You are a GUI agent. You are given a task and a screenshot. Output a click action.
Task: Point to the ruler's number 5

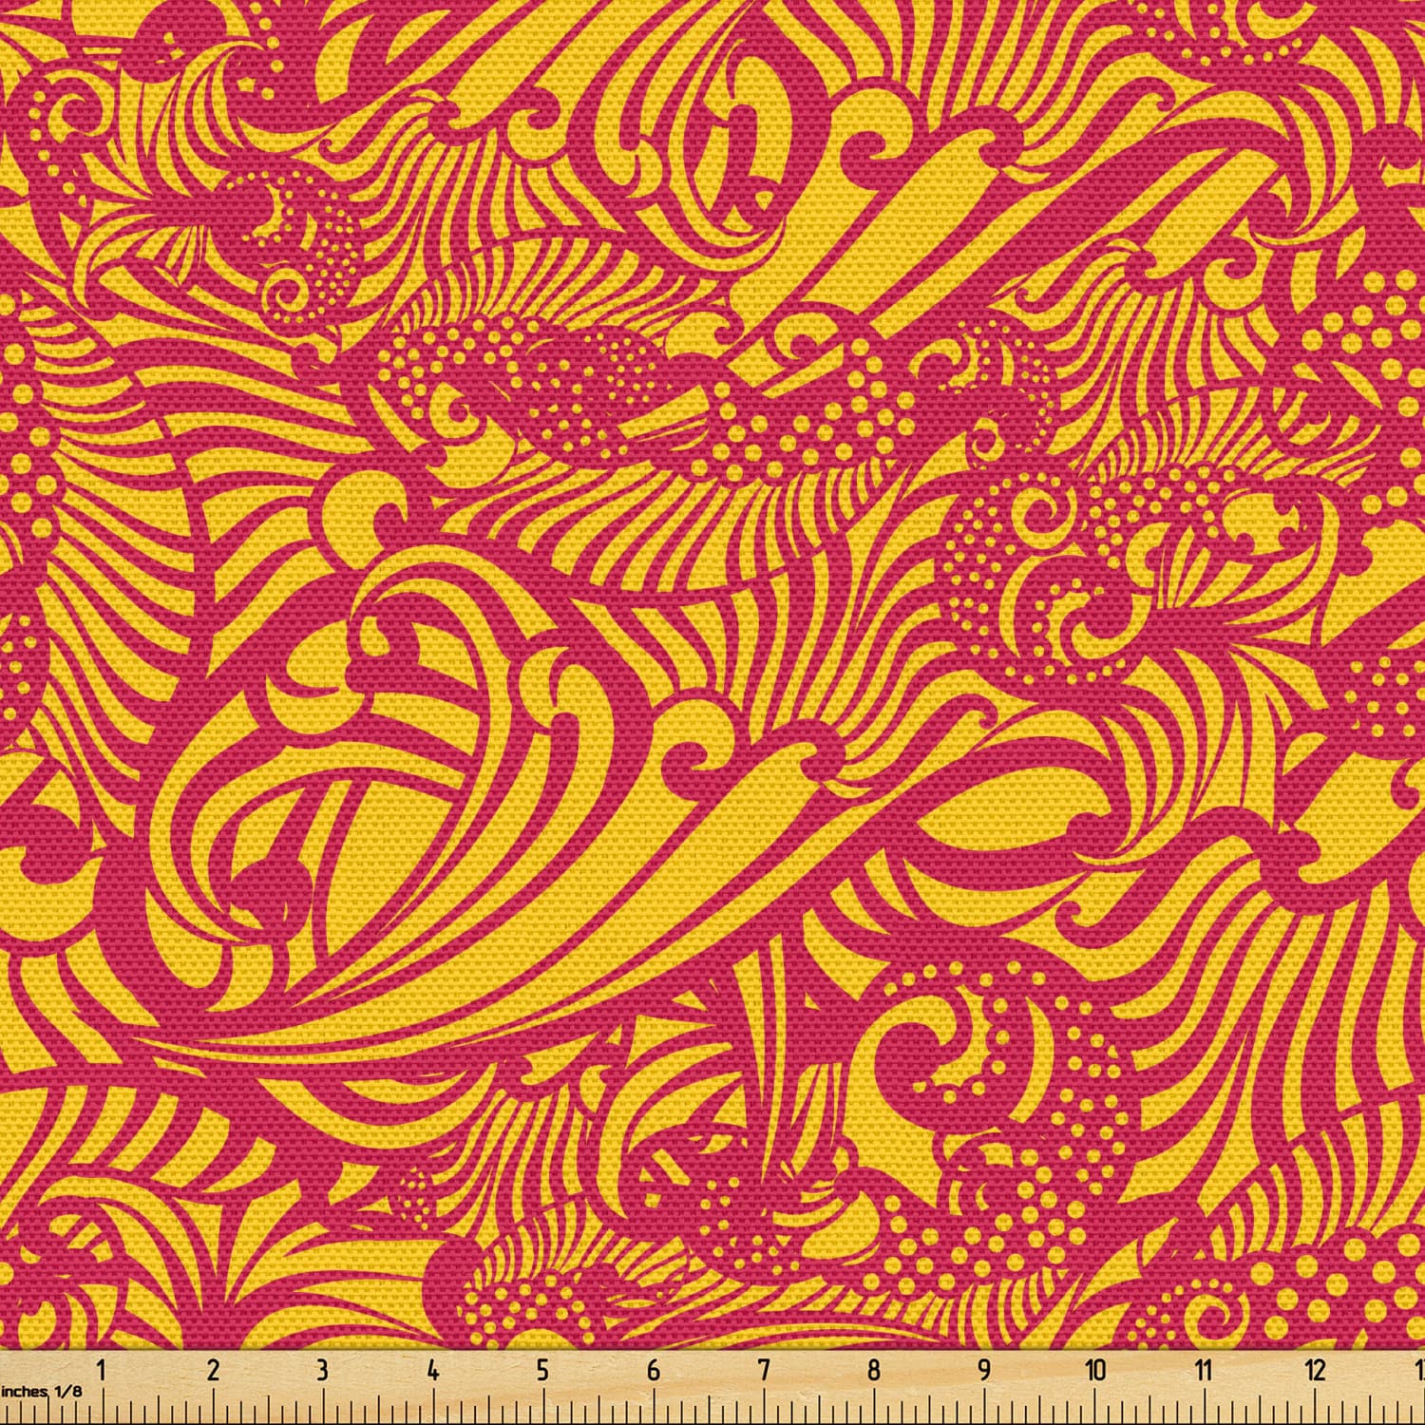coord(542,1371)
